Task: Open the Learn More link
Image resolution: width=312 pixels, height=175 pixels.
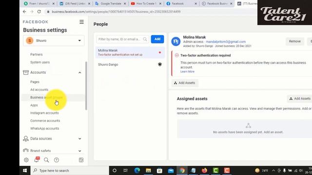Action: click(x=187, y=71)
